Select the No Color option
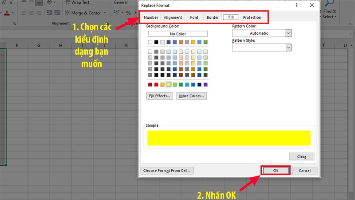The height and width of the screenshot is (200, 355). click(177, 34)
